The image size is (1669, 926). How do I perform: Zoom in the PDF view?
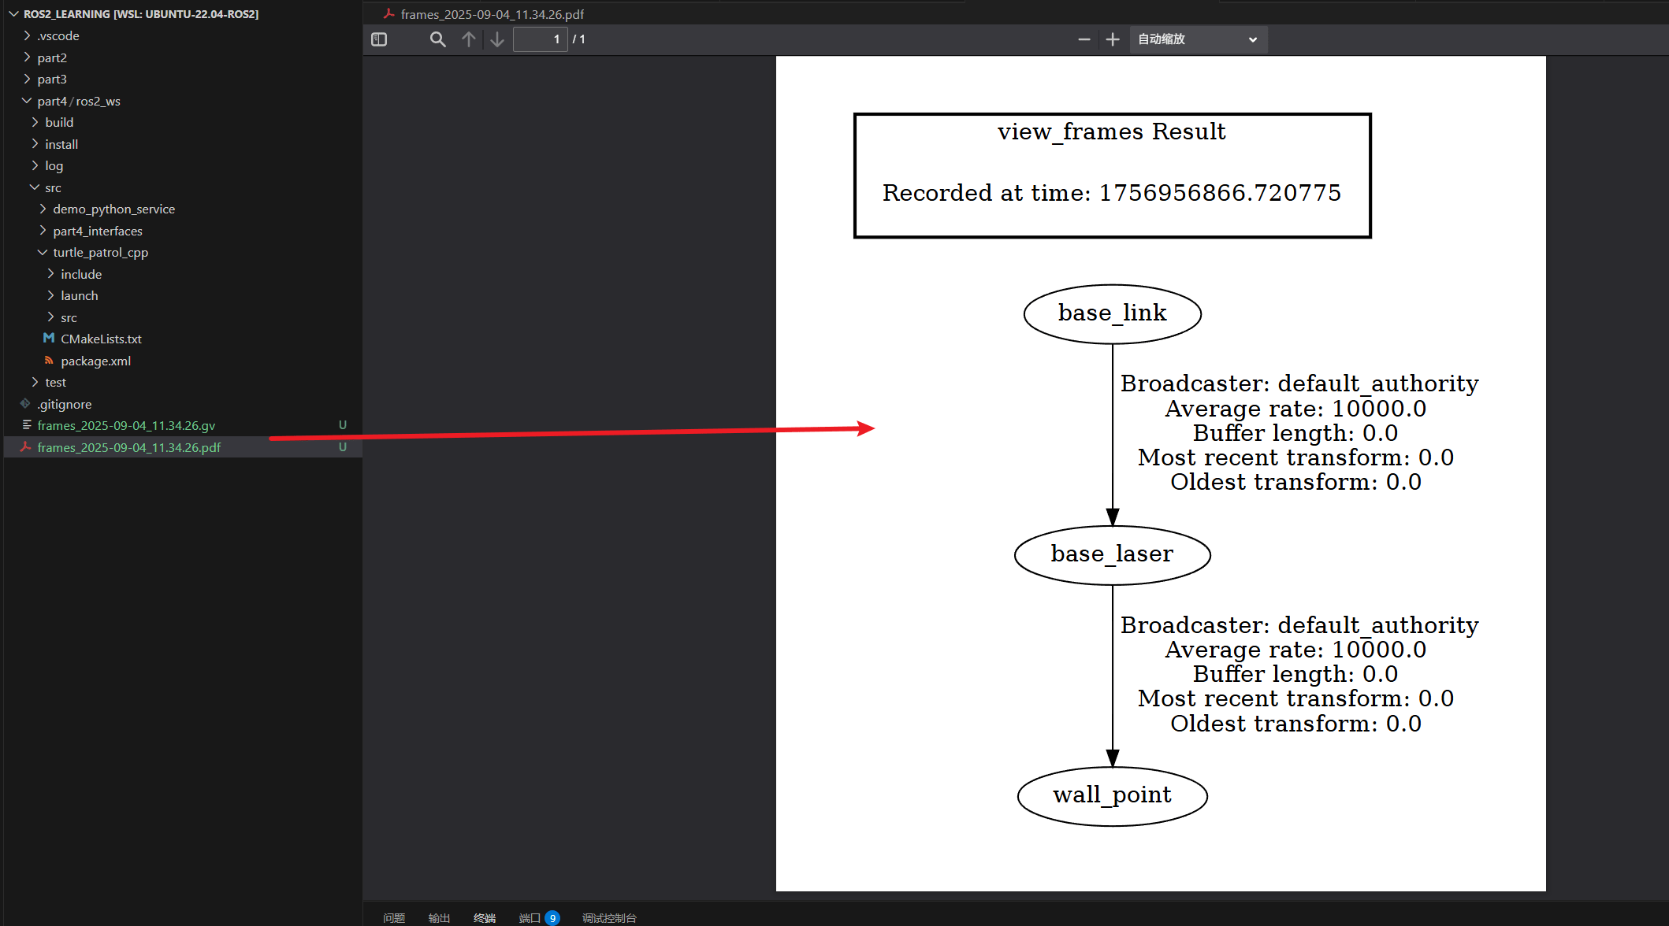(x=1112, y=39)
